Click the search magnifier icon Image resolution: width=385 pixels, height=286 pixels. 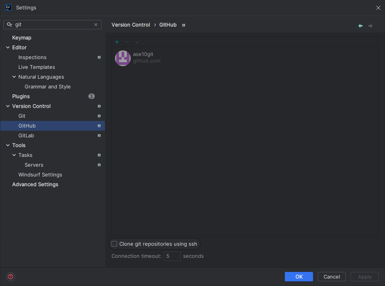(x=9, y=25)
